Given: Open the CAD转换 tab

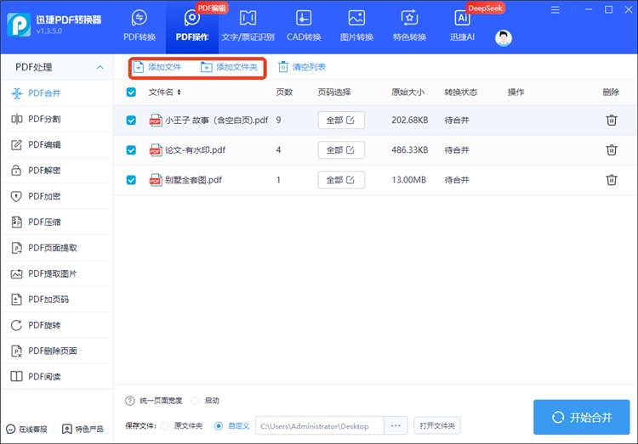Looking at the screenshot, I should 304,26.
